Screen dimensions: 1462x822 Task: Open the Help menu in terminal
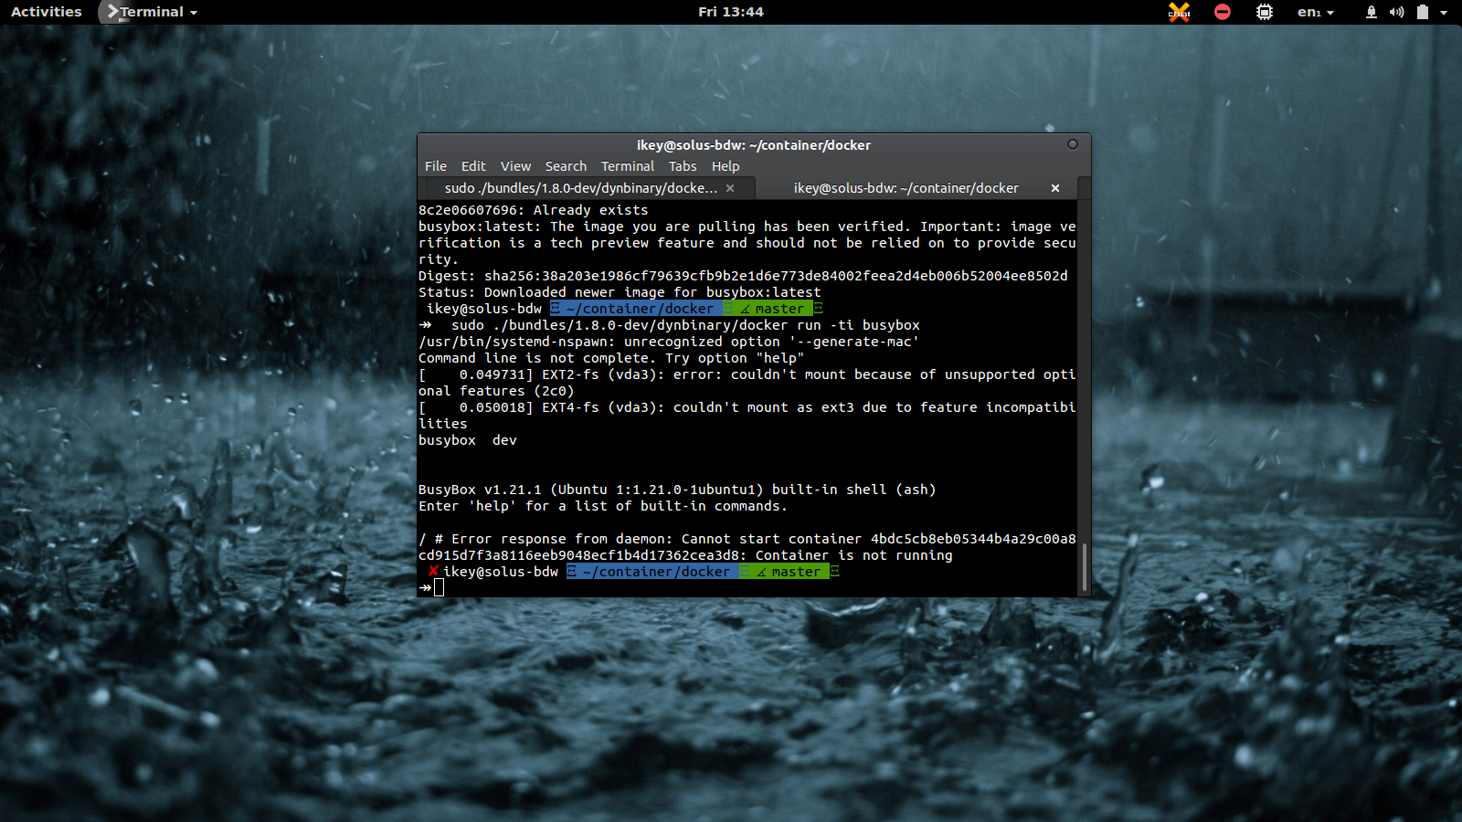pos(726,166)
